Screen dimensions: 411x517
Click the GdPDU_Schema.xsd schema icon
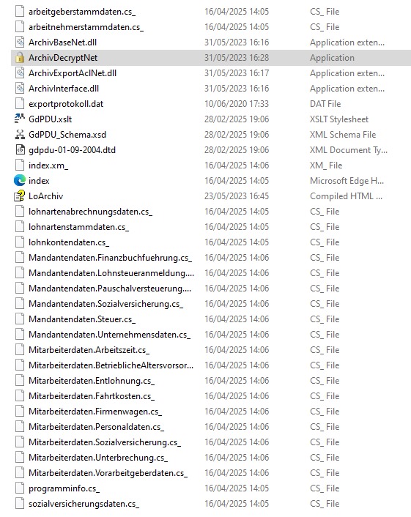click(20, 135)
